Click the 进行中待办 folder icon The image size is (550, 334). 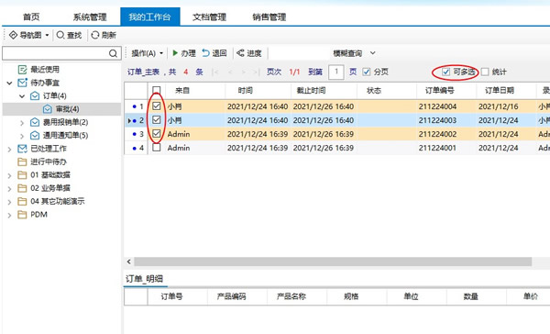click(22, 161)
